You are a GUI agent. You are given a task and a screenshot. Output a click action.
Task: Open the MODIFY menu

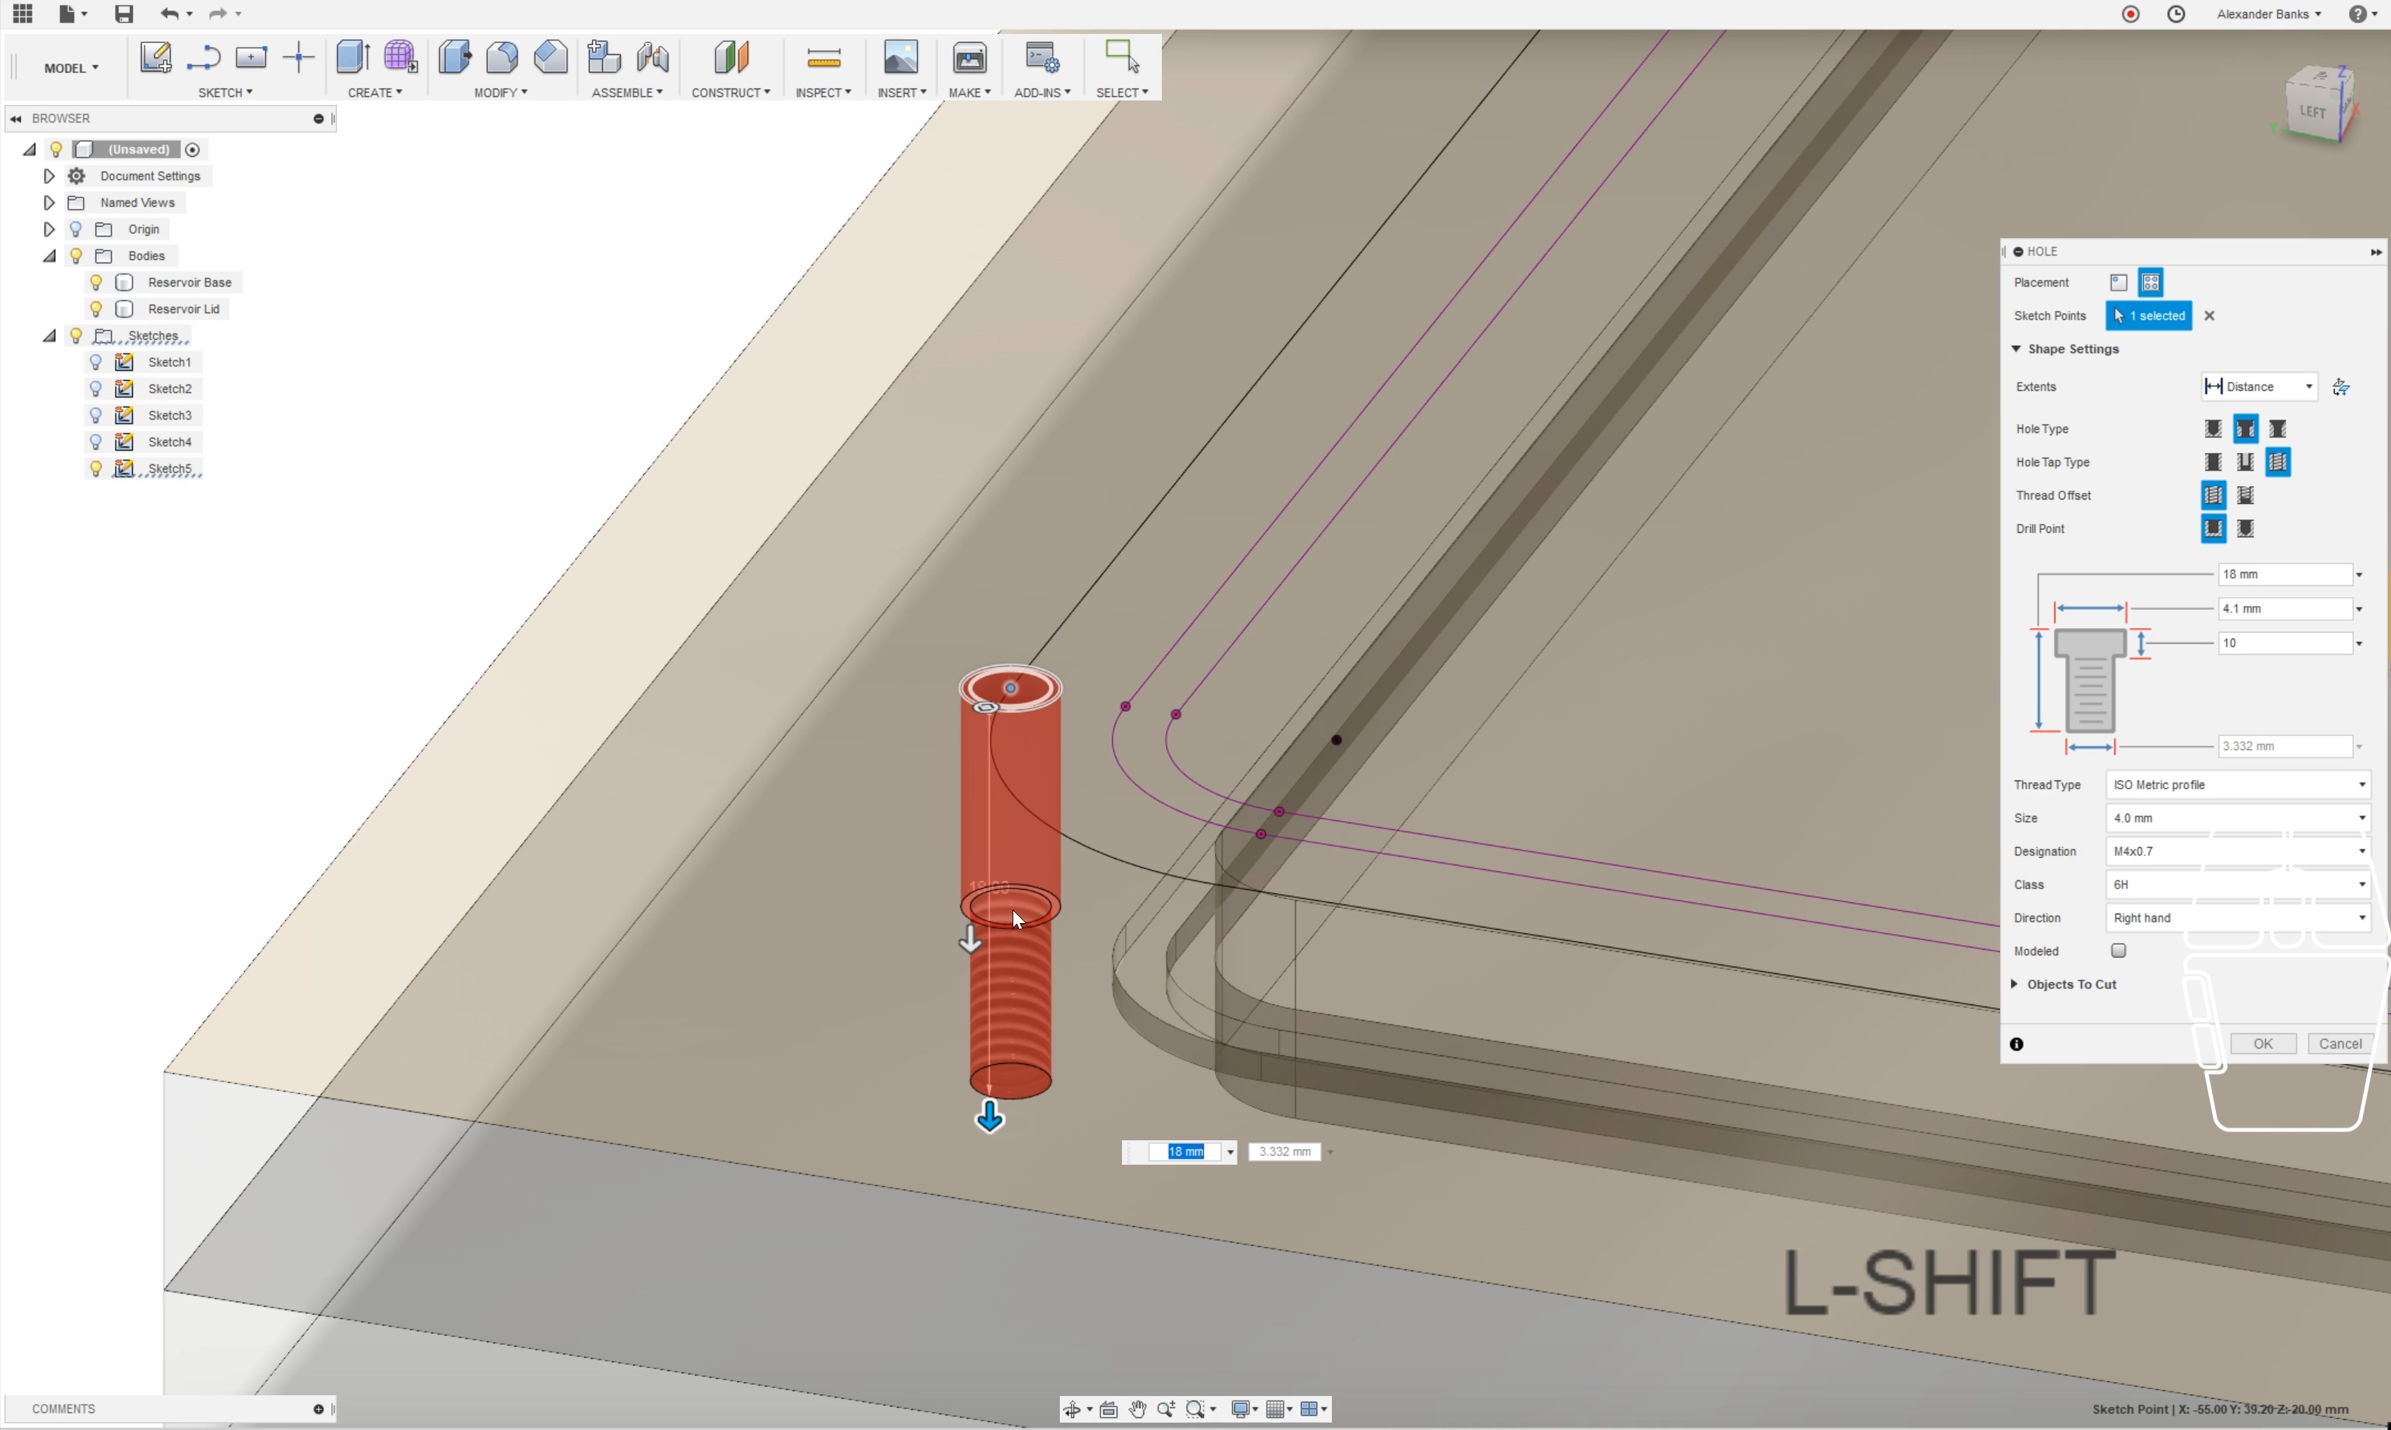499,92
